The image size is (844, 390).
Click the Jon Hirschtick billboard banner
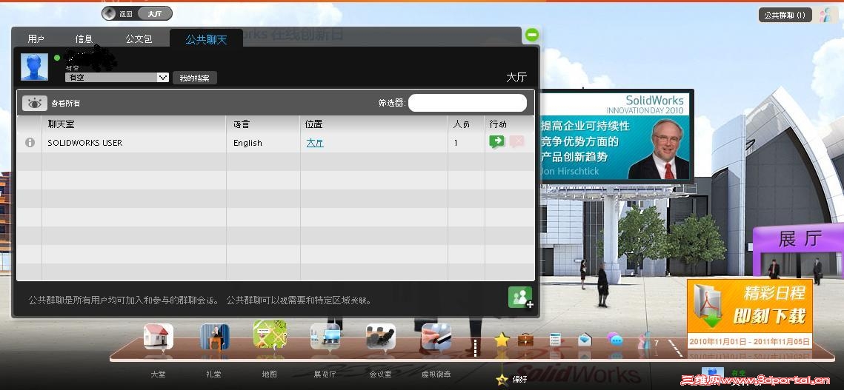615,136
